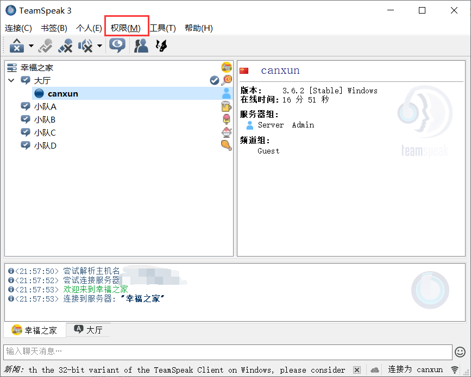
Task: Open the dropdown arrow beside speaker mute
Action: pyautogui.click(x=99, y=46)
